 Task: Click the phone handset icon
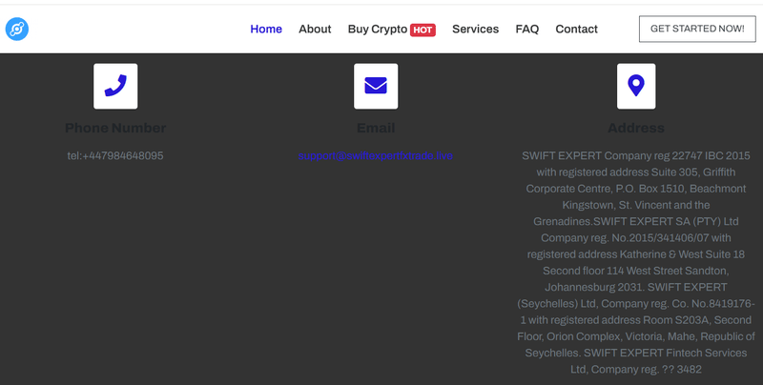(115, 86)
